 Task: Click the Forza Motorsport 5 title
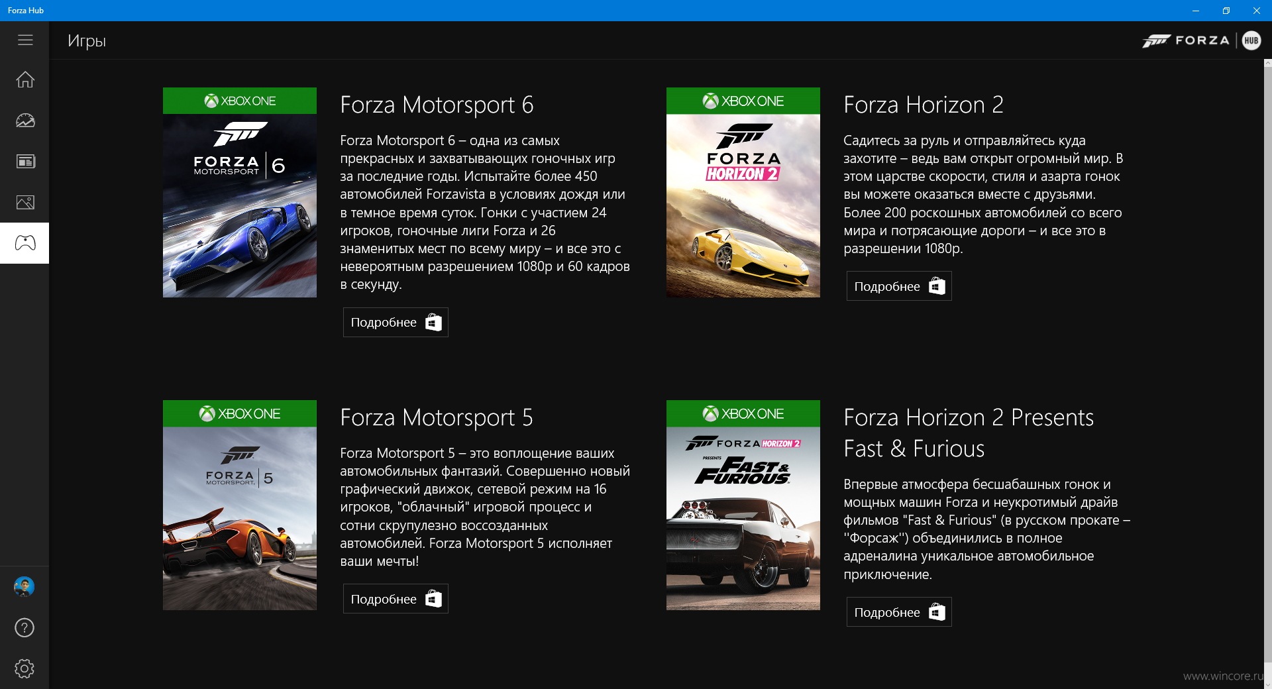(437, 417)
